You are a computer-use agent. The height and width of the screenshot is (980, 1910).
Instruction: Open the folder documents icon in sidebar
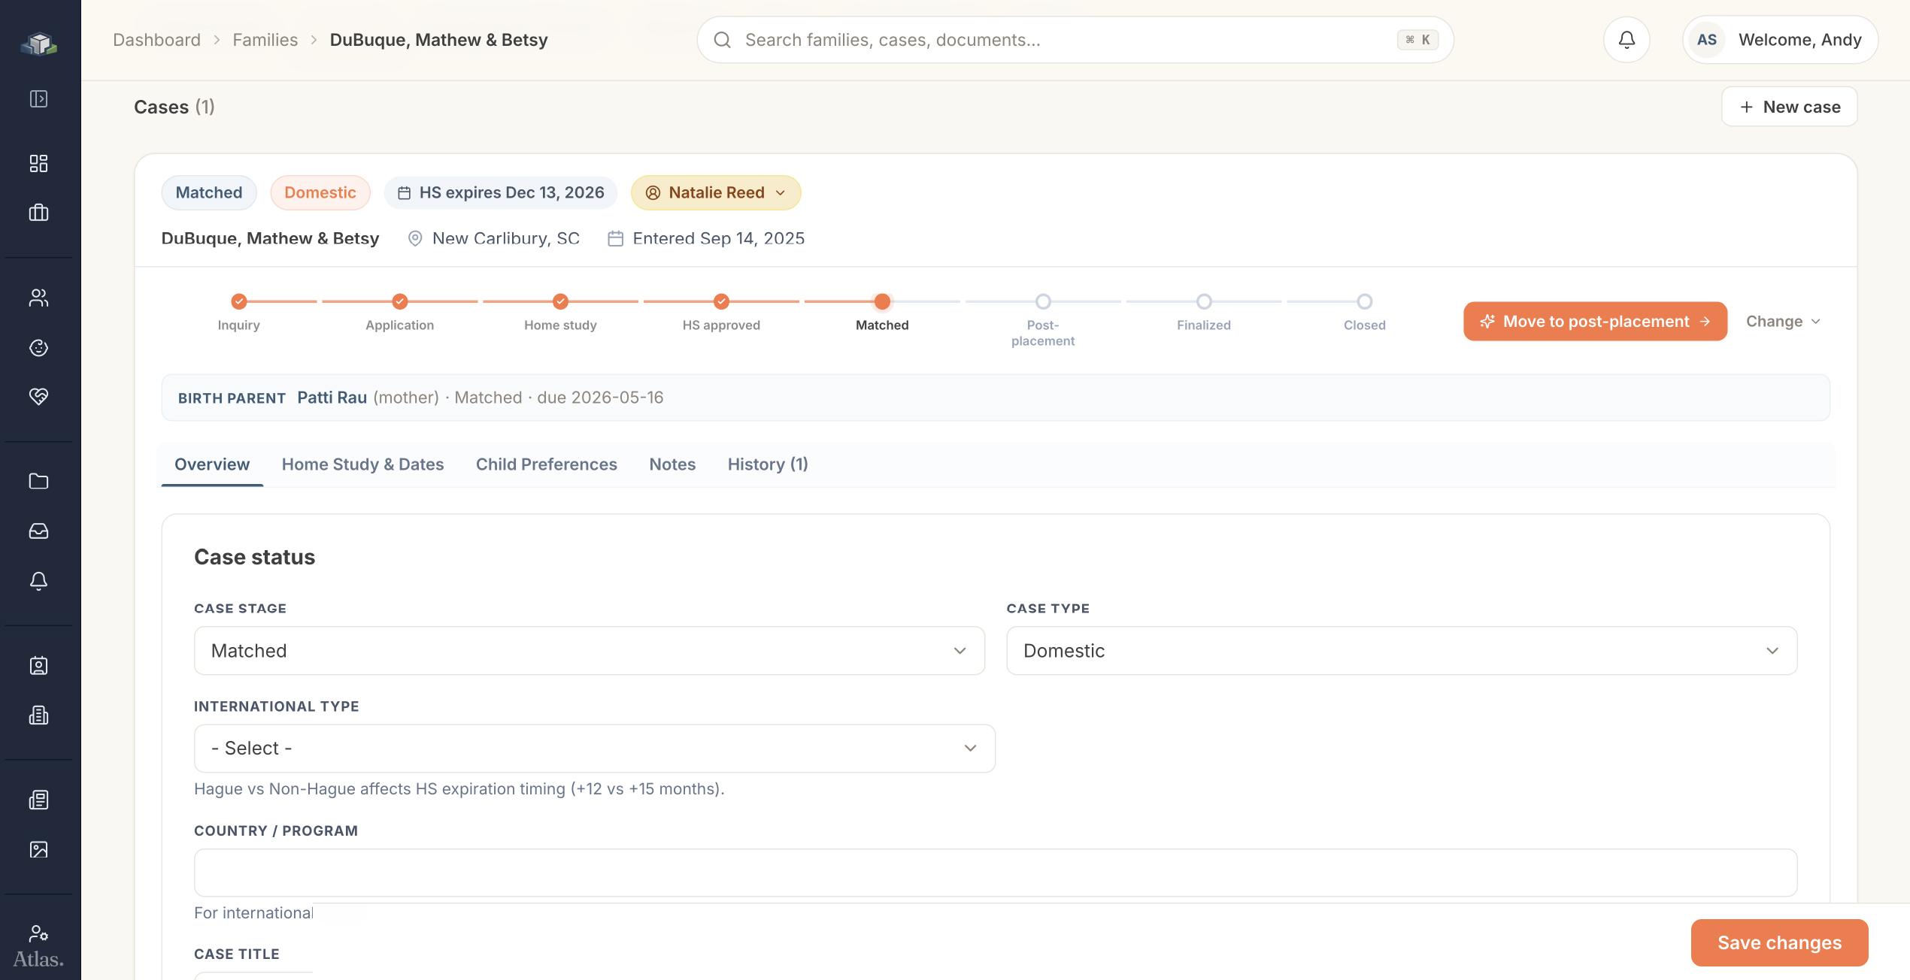click(39, 481)
